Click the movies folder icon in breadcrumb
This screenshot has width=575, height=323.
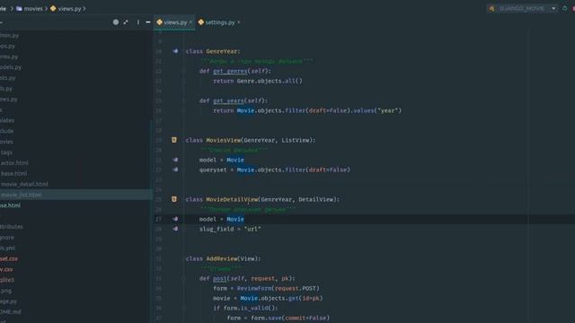pos(19,8)
